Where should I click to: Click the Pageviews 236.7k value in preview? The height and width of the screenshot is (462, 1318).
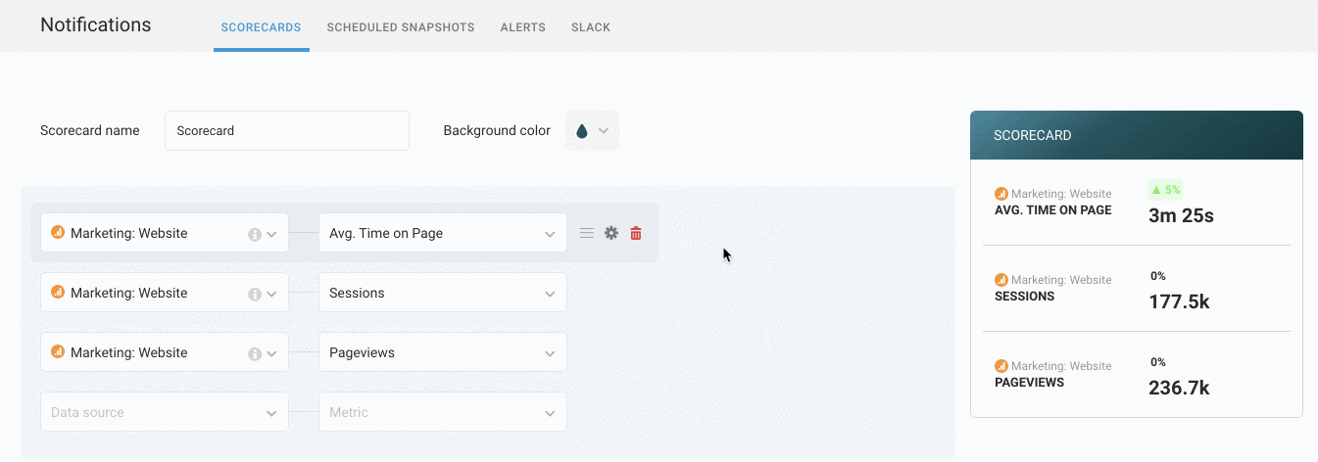[x=1179, y=389]
